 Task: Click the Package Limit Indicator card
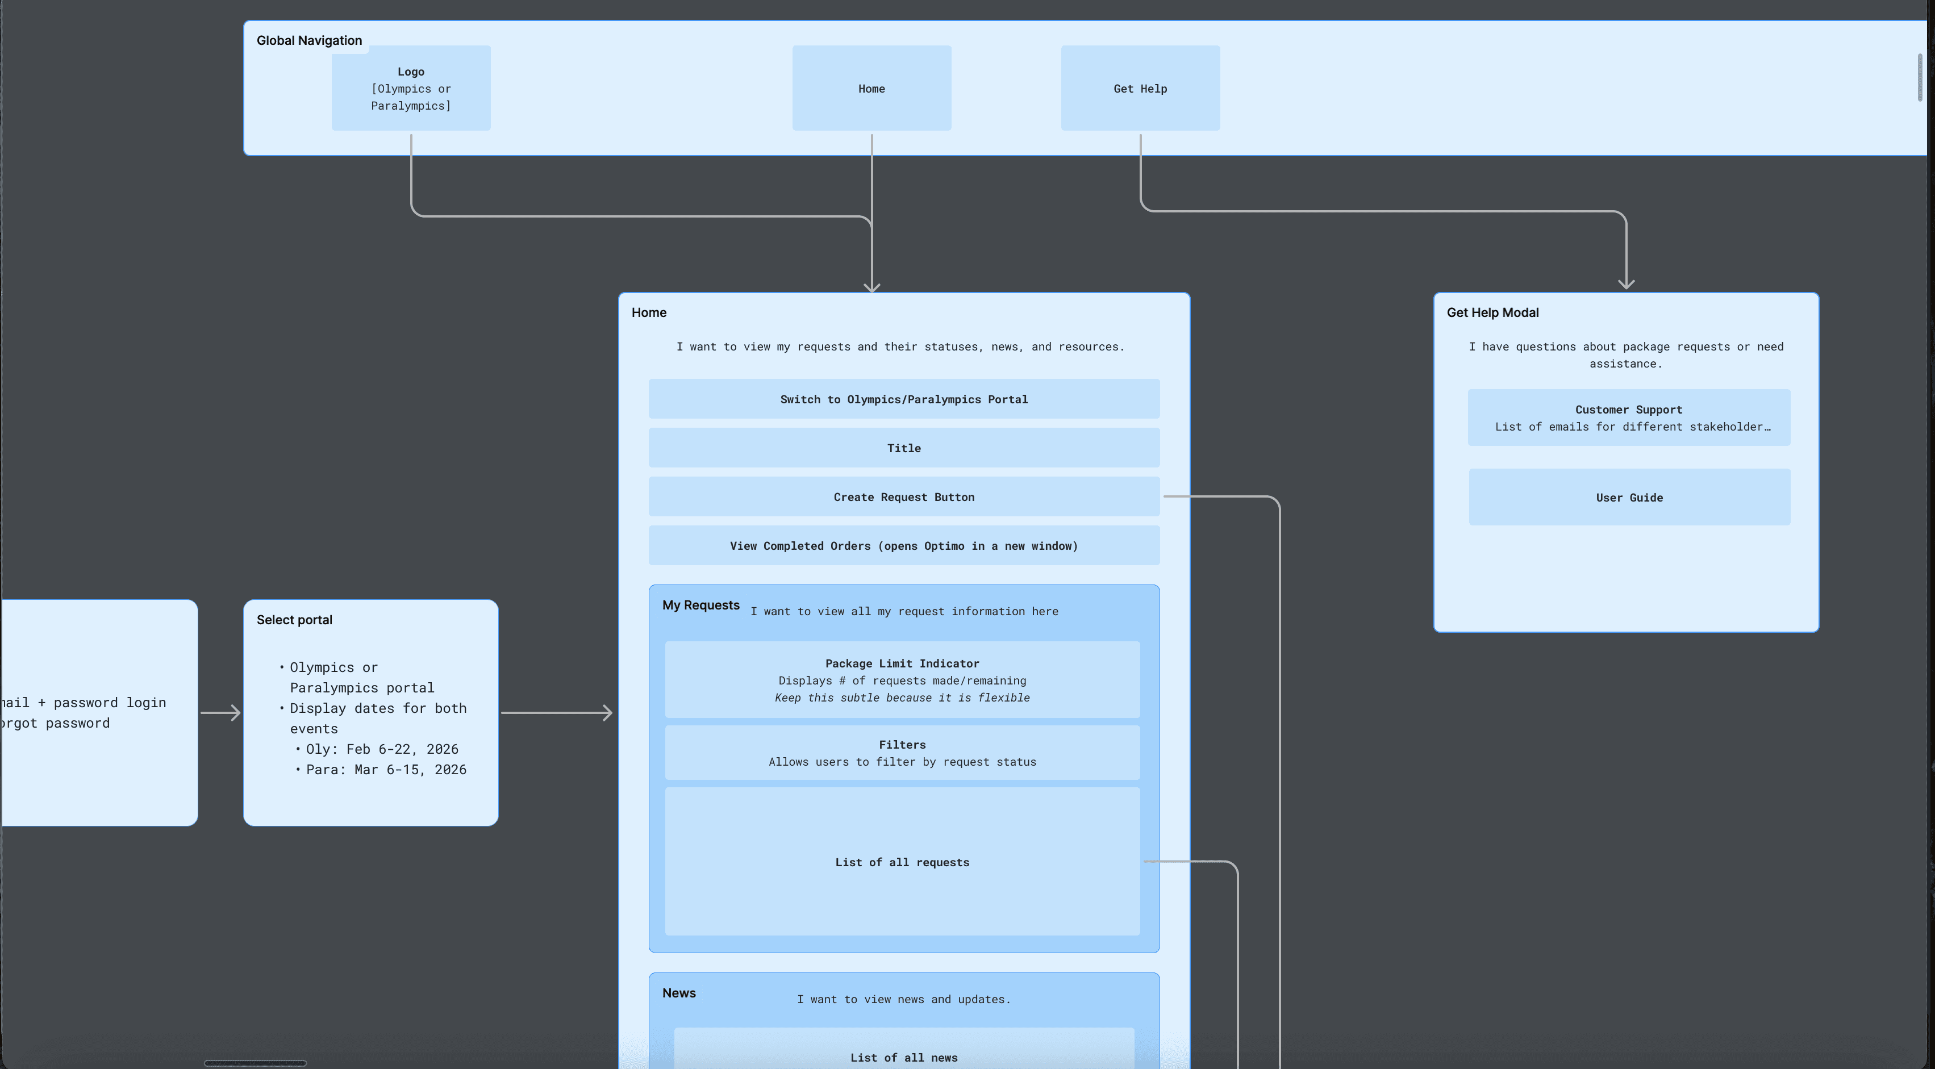[902, 679]
